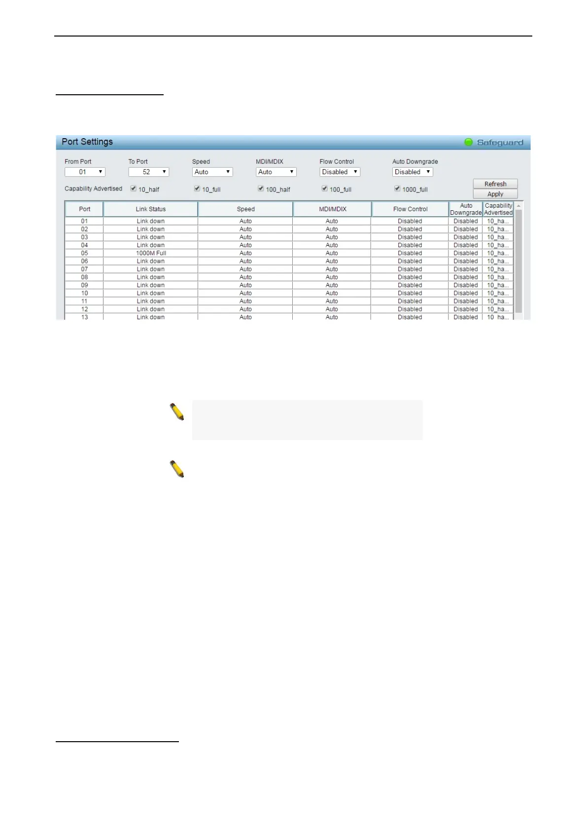Select port 09 row number
This screenshot has width=587, height=831.
84,285
